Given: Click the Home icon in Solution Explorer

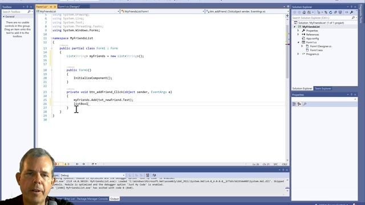Looking at the screenshot, I should [x=304, y=13].
